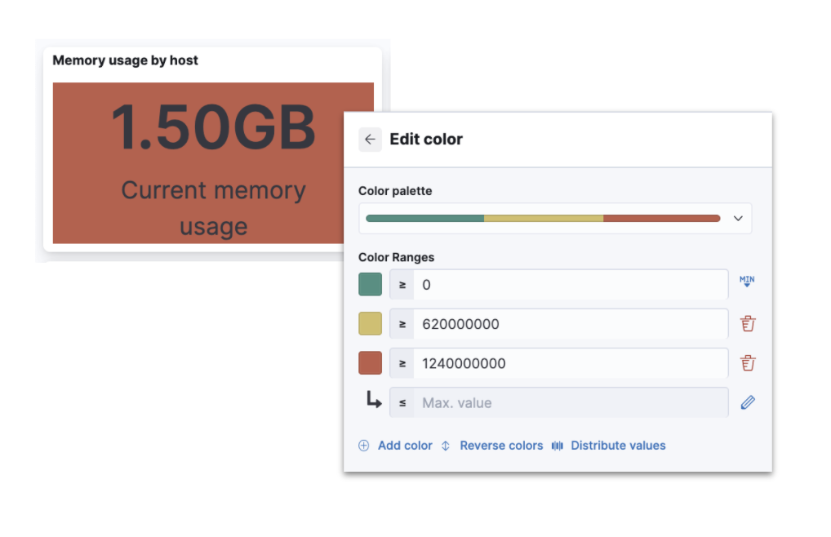Click the MIN icon on the 0 row
Viewport: 831px width, 537px height.
(747, 282)
